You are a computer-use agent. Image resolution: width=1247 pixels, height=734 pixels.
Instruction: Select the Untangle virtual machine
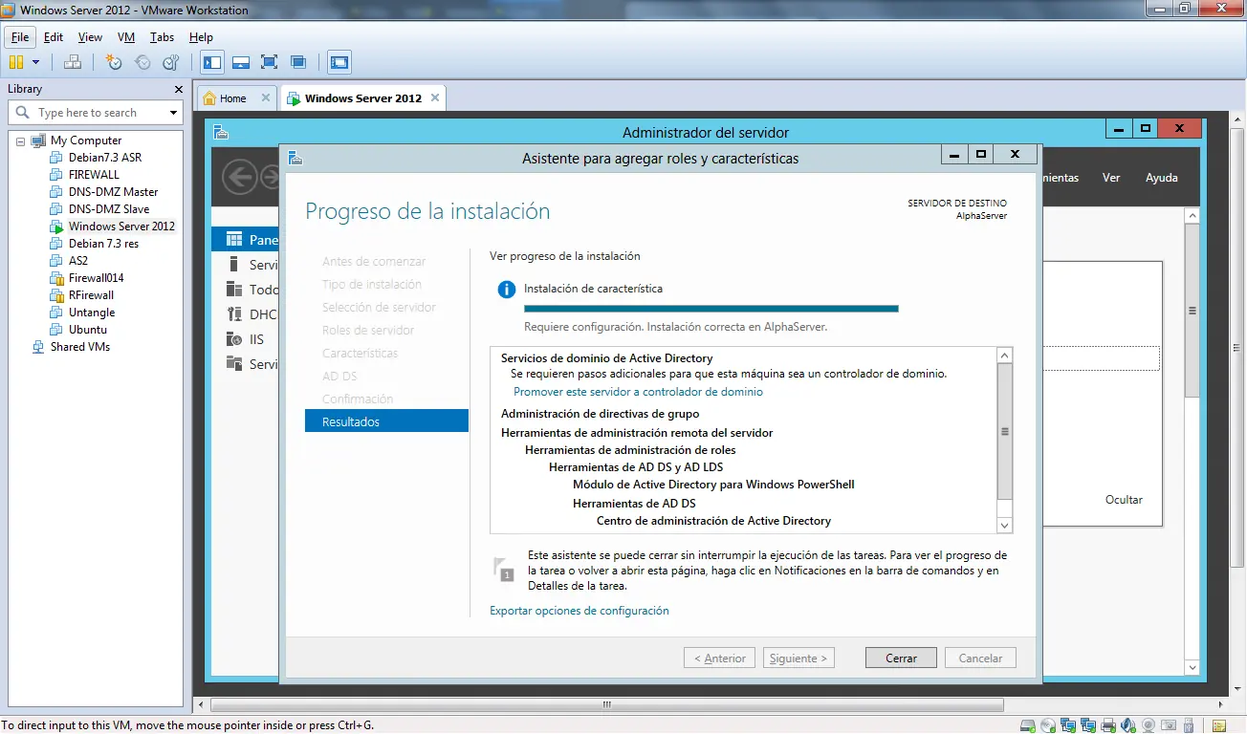(92, 313)
